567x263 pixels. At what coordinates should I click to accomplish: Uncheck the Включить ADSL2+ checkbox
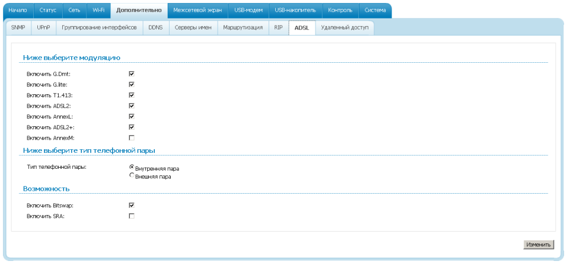click(132, 127)
